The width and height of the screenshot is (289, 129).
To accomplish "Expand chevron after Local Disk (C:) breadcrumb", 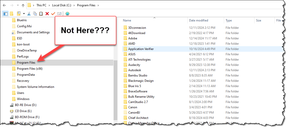I will [x=74, y=5].
